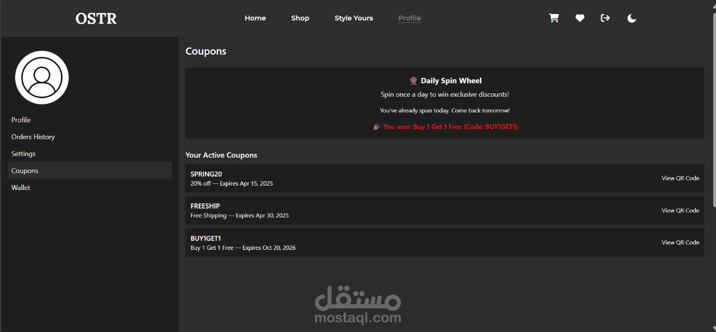Open Profile in the sidebar
This screenshot has width=716, height=332.
[x=89, y=120]
